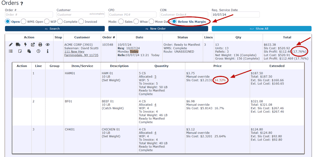Viewport: 313px width, 157px height.
Task: Click the info icon in Action column
Action: coord(47,51)
